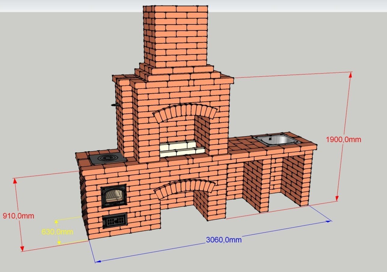
Task: Select the 910,0mm red dimension label
Action: click(x=18, y=216)
